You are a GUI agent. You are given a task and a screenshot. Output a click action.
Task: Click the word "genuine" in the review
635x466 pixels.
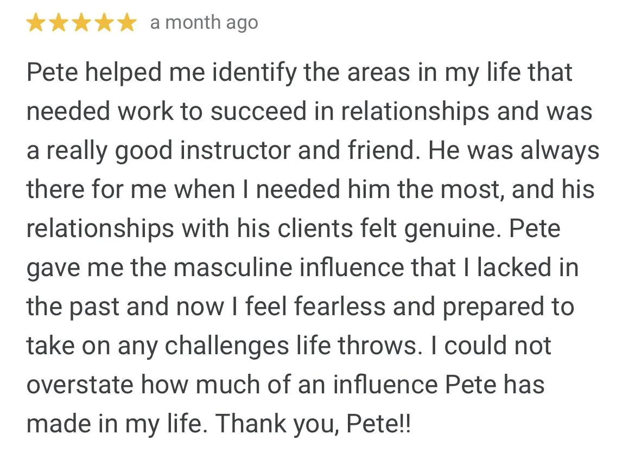click(449, 229)
